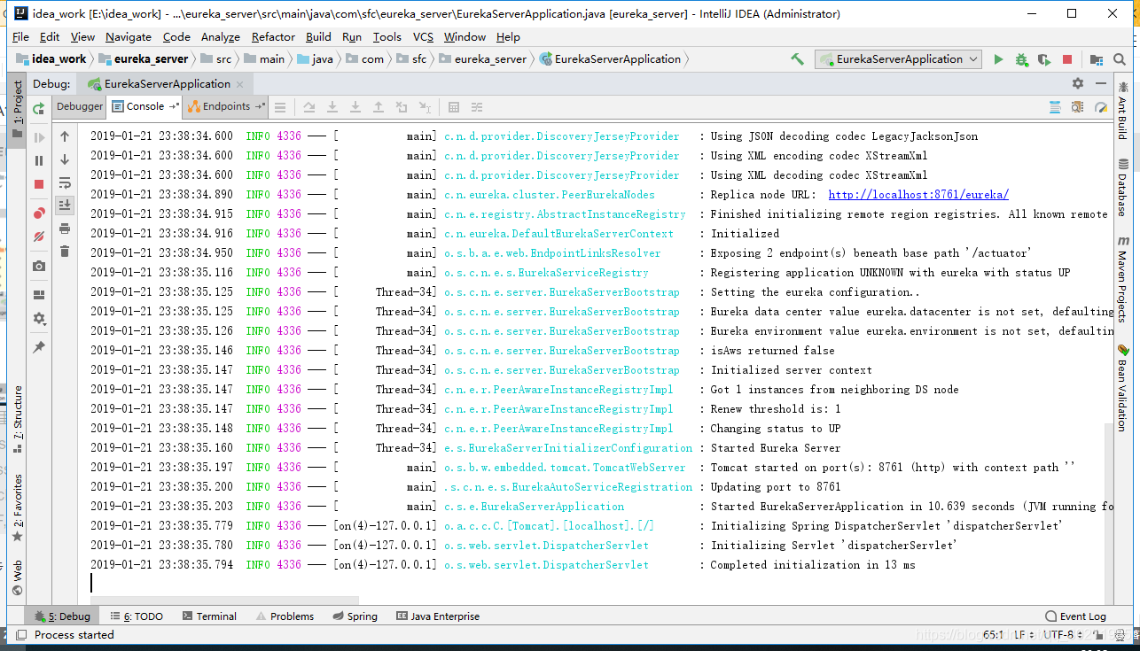Hide debug panel with minimize dash
This screenshot has width=1140, height=651.
click(x=1099, y=83)
